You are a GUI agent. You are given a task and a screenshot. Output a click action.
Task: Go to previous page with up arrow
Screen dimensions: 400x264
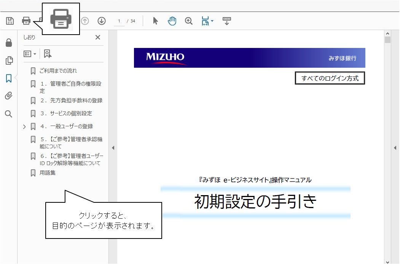(85, 21)
